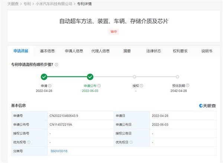Click green date 2022-06-03 under 申请公布
Screen dimensions: 223x163
point(90,91)
